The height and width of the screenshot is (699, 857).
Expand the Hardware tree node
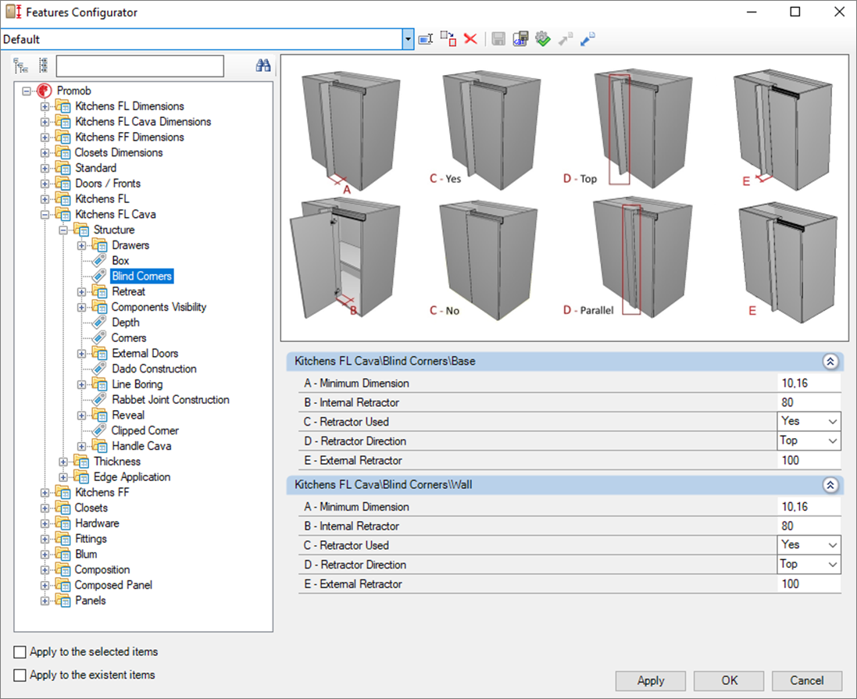coord(45,523)
